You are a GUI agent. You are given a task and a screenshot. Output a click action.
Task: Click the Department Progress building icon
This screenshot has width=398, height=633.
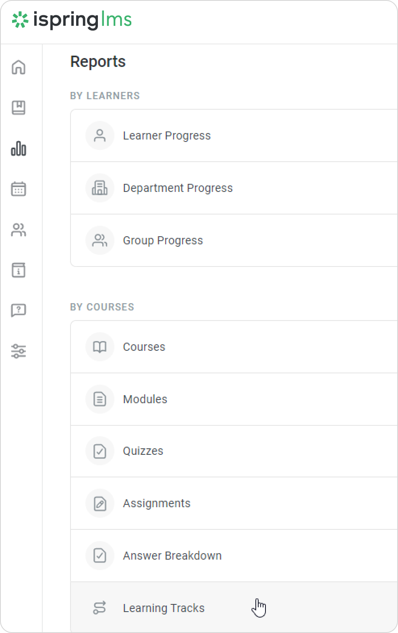[99, 188]
